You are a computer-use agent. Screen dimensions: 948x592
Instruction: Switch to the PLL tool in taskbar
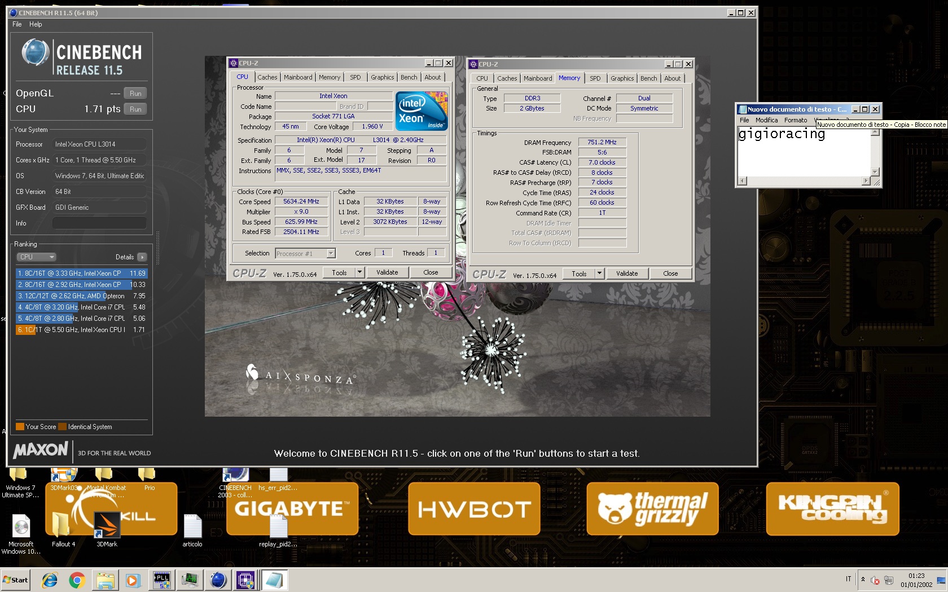point(162,580)
